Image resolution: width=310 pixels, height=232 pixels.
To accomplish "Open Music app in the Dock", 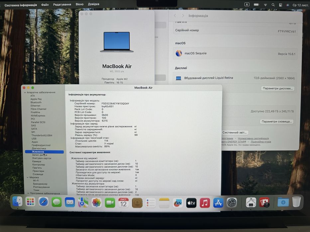I will (205, 203).
